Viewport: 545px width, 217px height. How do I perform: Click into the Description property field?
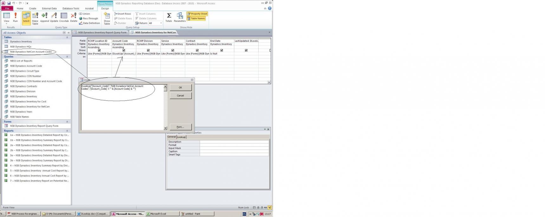point(234,142)
